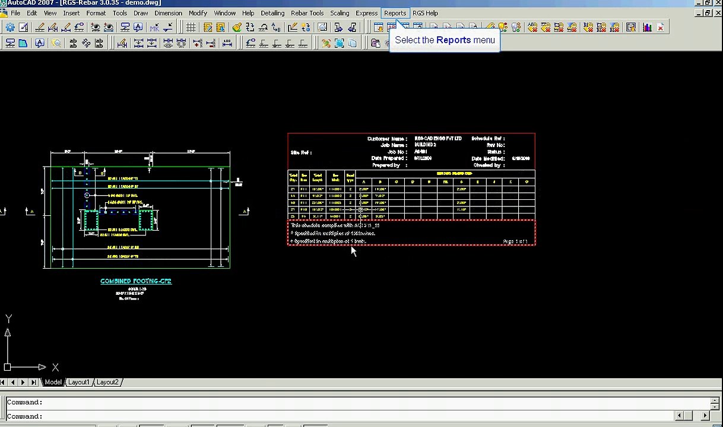Go to first layout tab arrow
This screenshot has height=427, width=723.
(x=4, y=383)
